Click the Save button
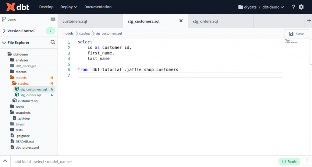Image resolution: width=312 pixels, height=167 pixels. 296,34
